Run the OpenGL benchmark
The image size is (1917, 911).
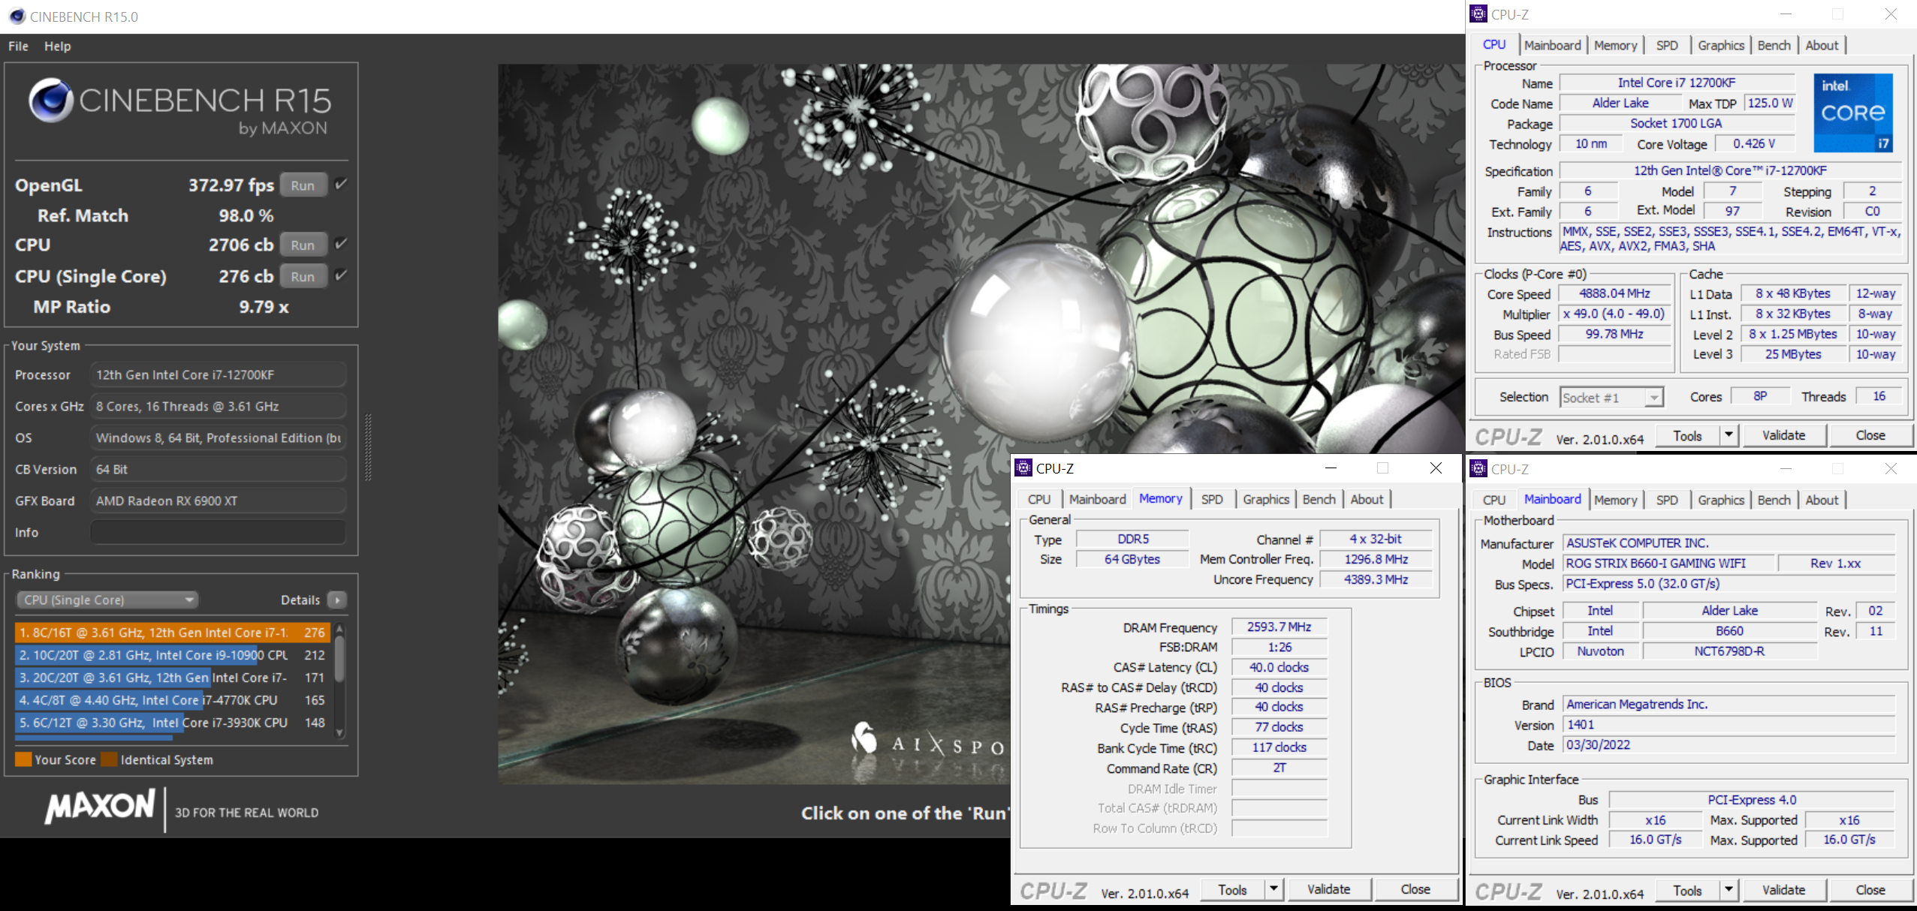303,185
